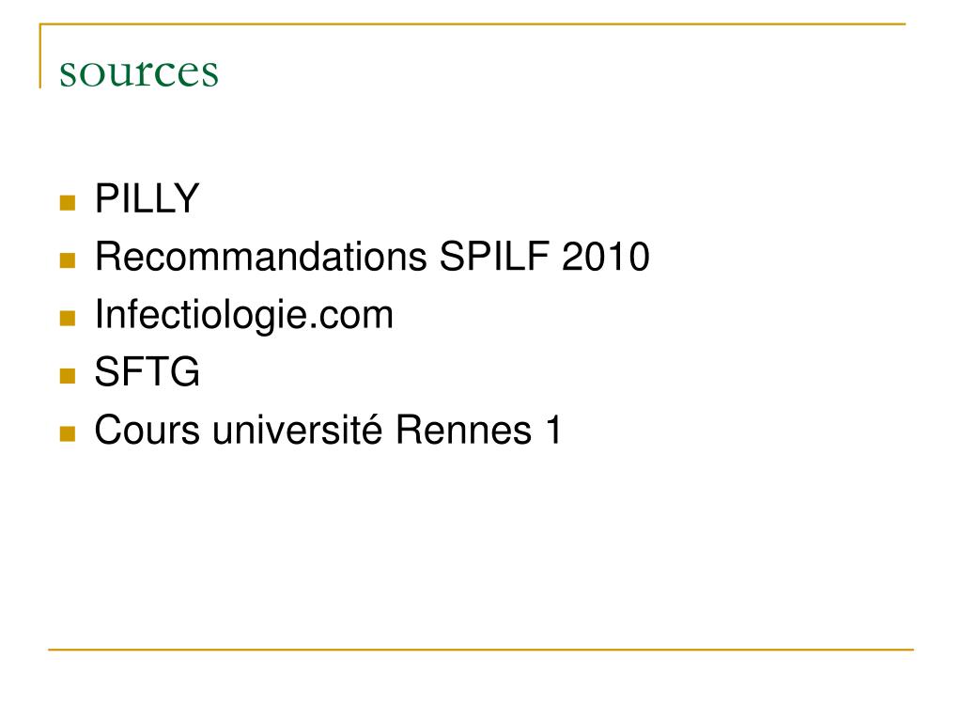Viewport: 962px width, 722px height.
Task: Click the word 'Cours' in last bullet
Action: click(147, 430)
